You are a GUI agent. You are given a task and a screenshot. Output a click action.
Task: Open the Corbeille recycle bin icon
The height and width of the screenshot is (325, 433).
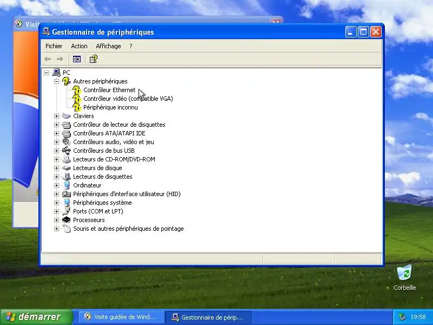click(x=404, y=272)
